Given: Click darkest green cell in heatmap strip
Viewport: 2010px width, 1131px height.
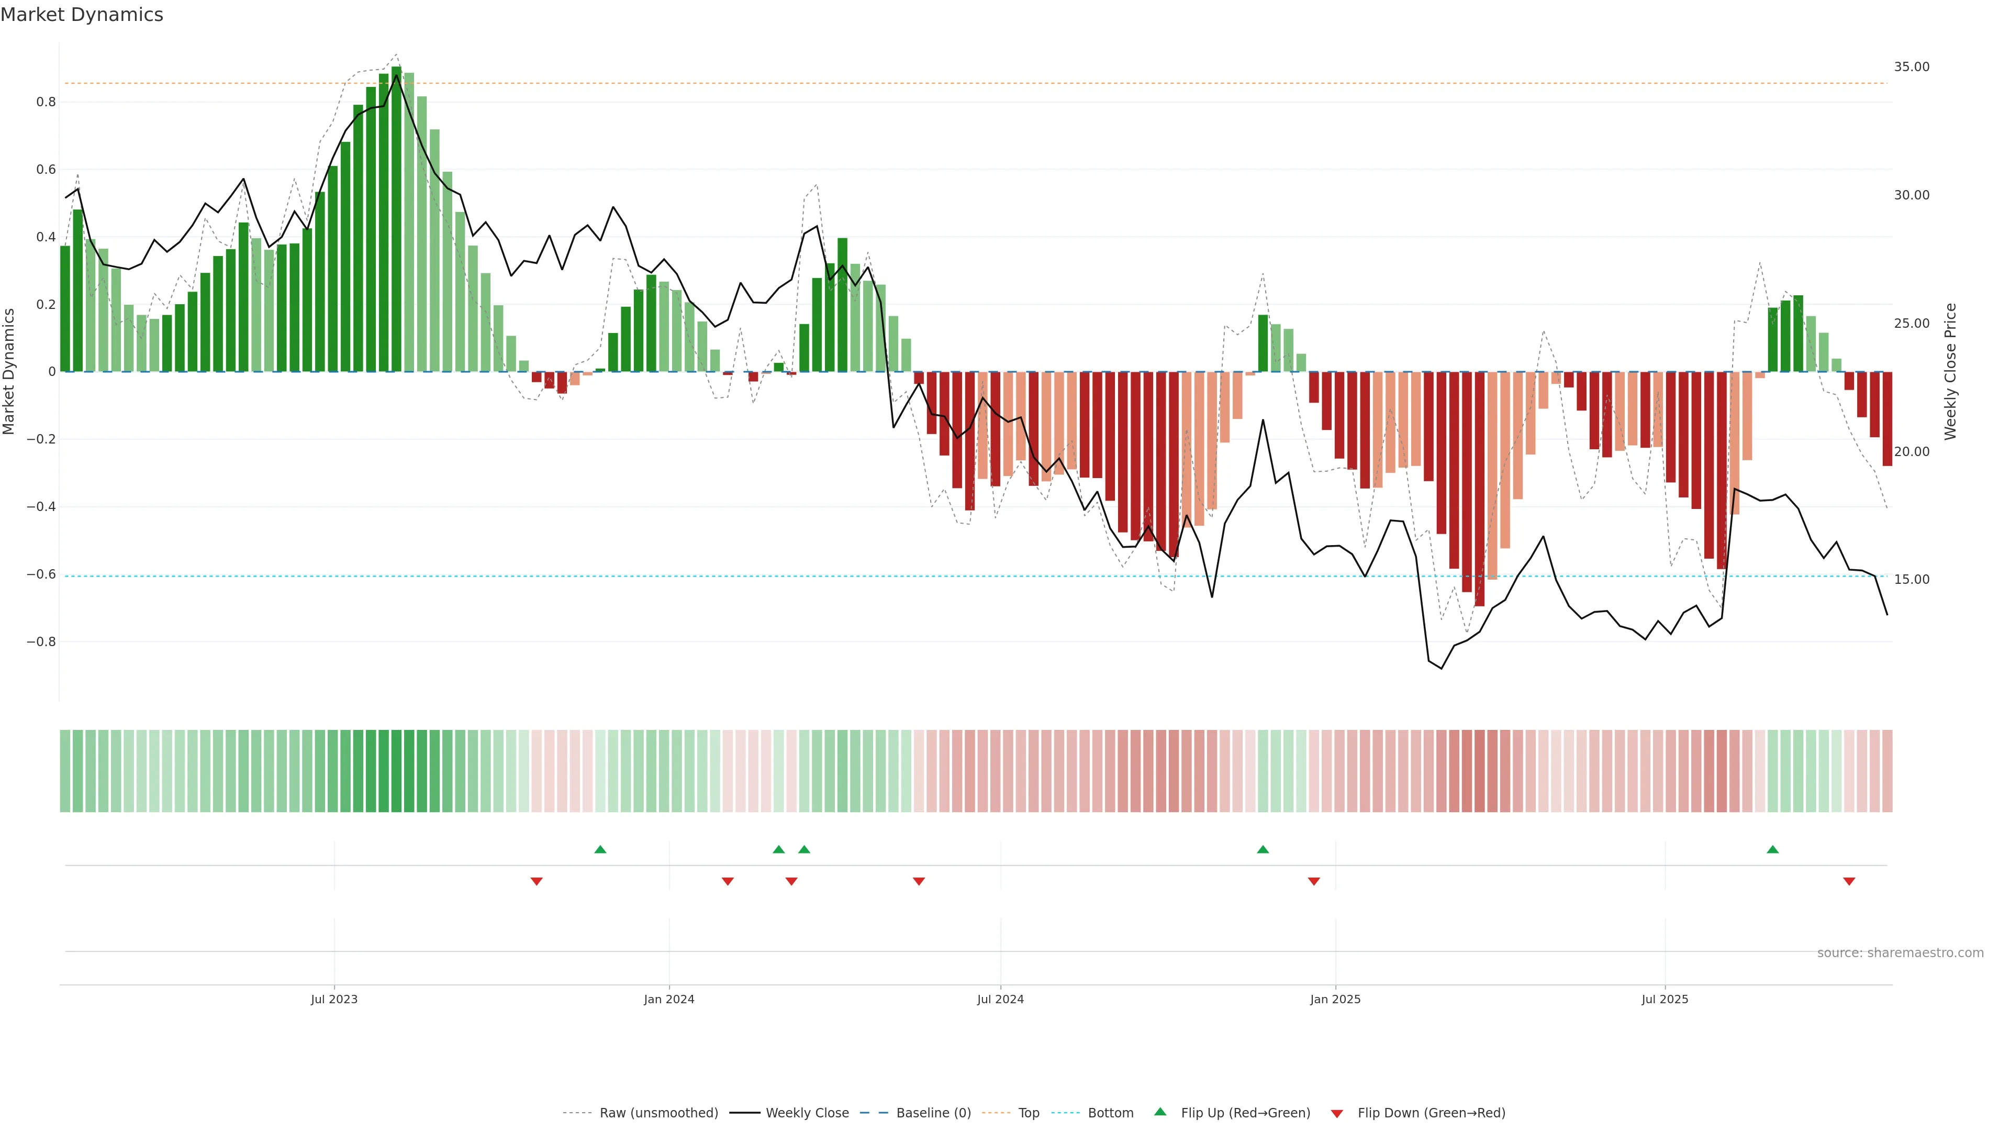Looking at the screenshot, I should (396, 771).
